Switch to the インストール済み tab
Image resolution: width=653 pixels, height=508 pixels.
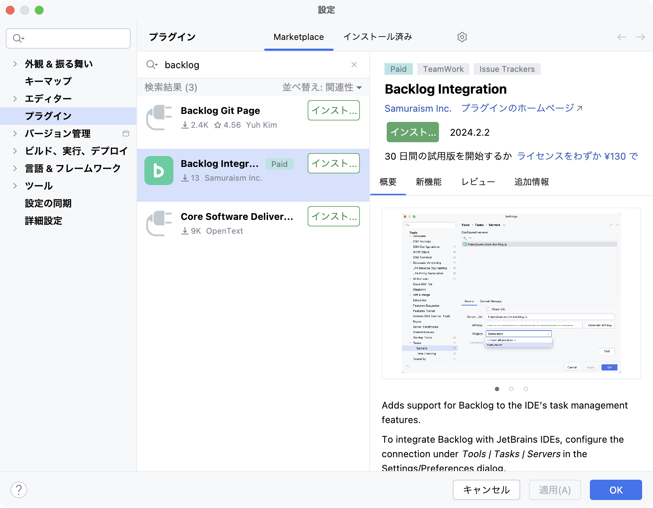378,37
